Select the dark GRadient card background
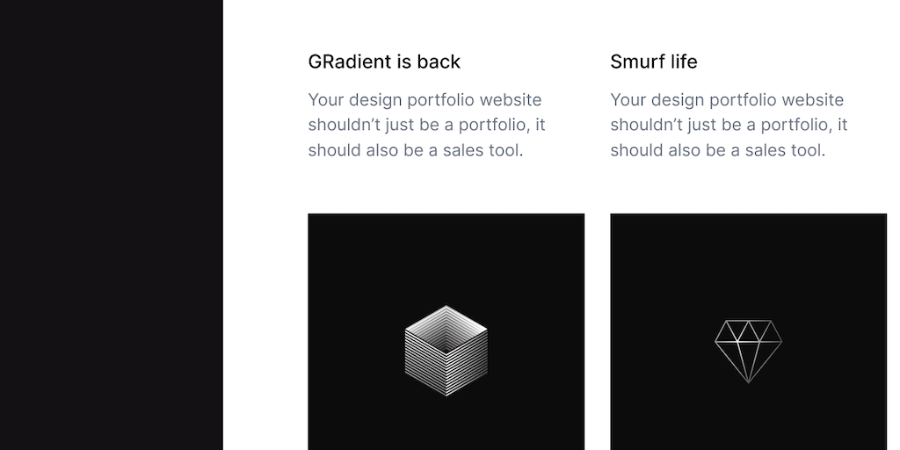 tap(352, 264)
